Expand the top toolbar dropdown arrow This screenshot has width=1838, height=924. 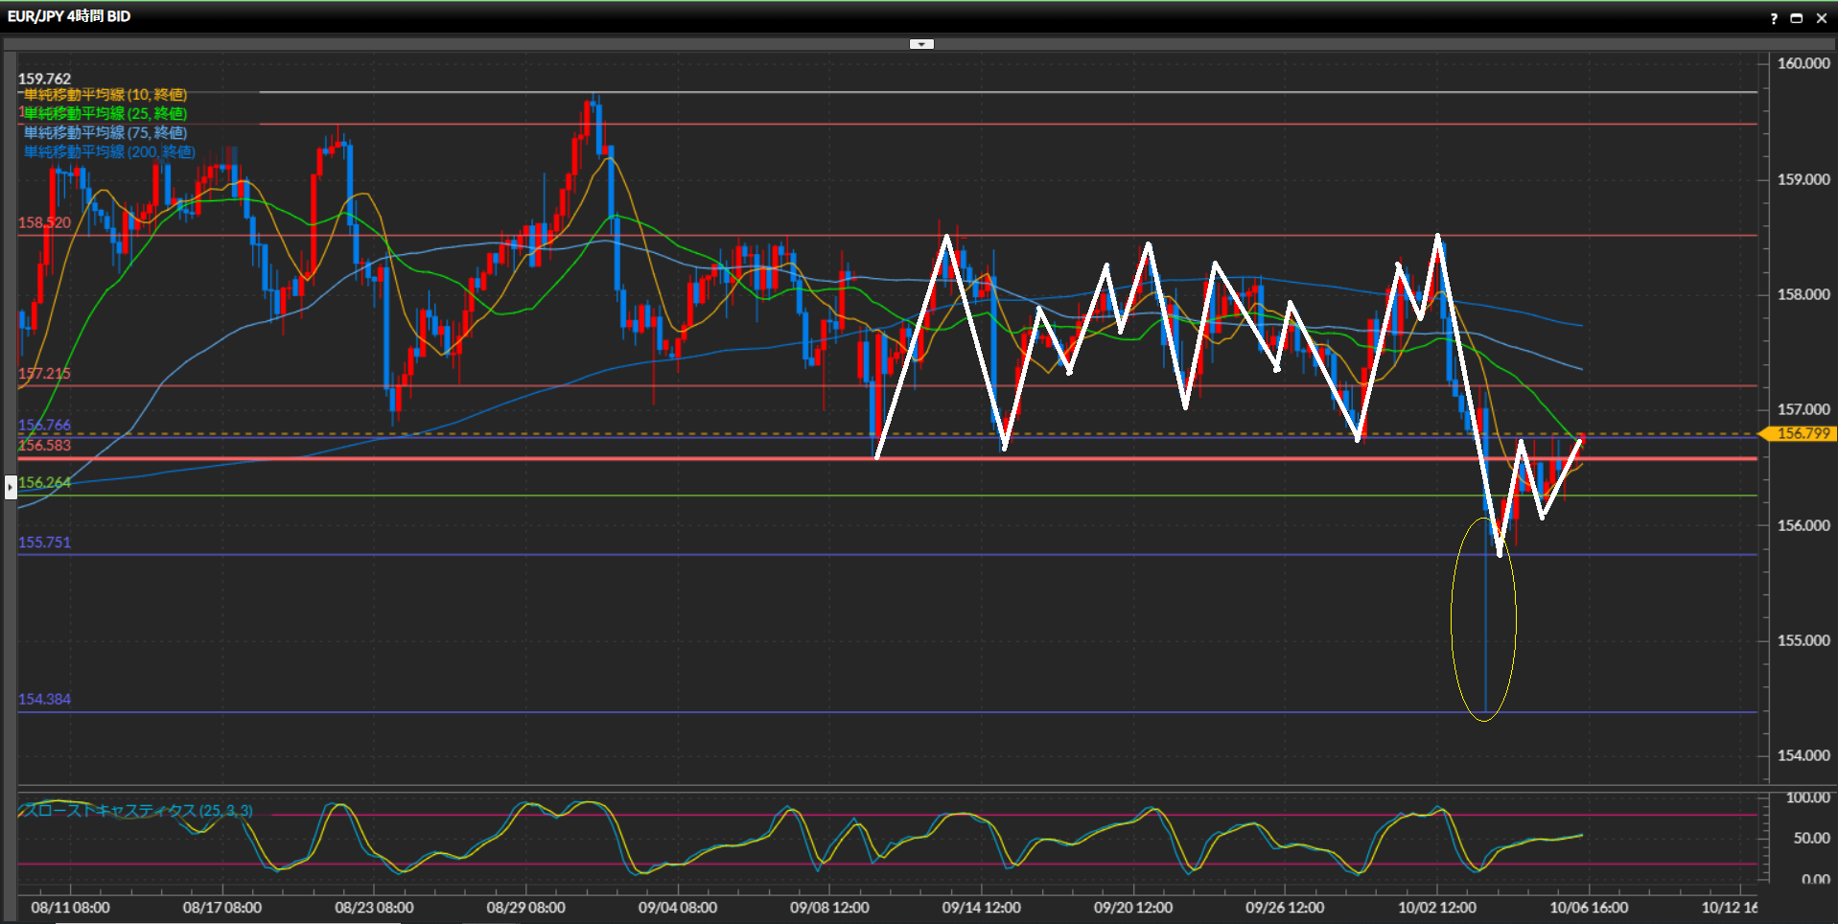[921, 44]
